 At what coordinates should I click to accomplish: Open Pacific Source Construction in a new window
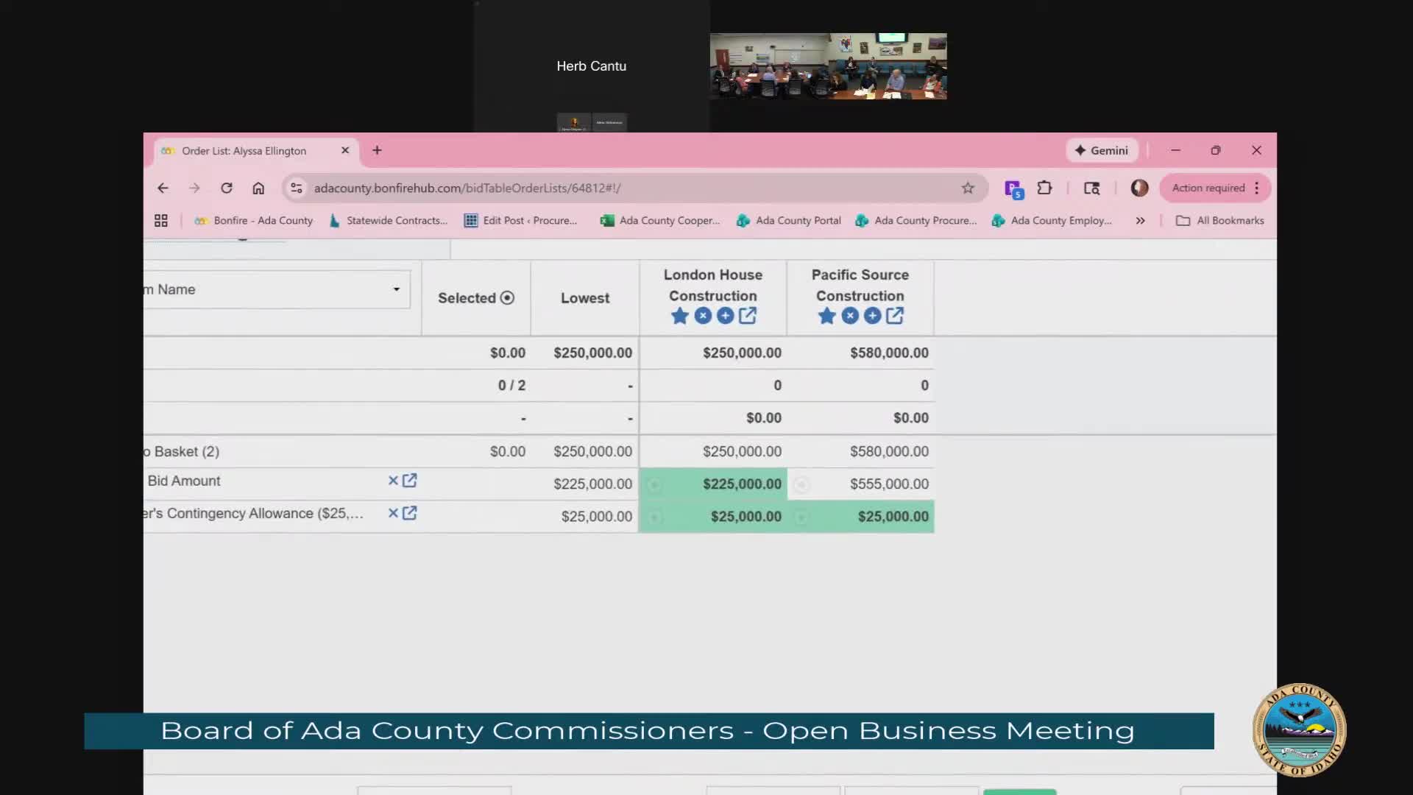895,316
